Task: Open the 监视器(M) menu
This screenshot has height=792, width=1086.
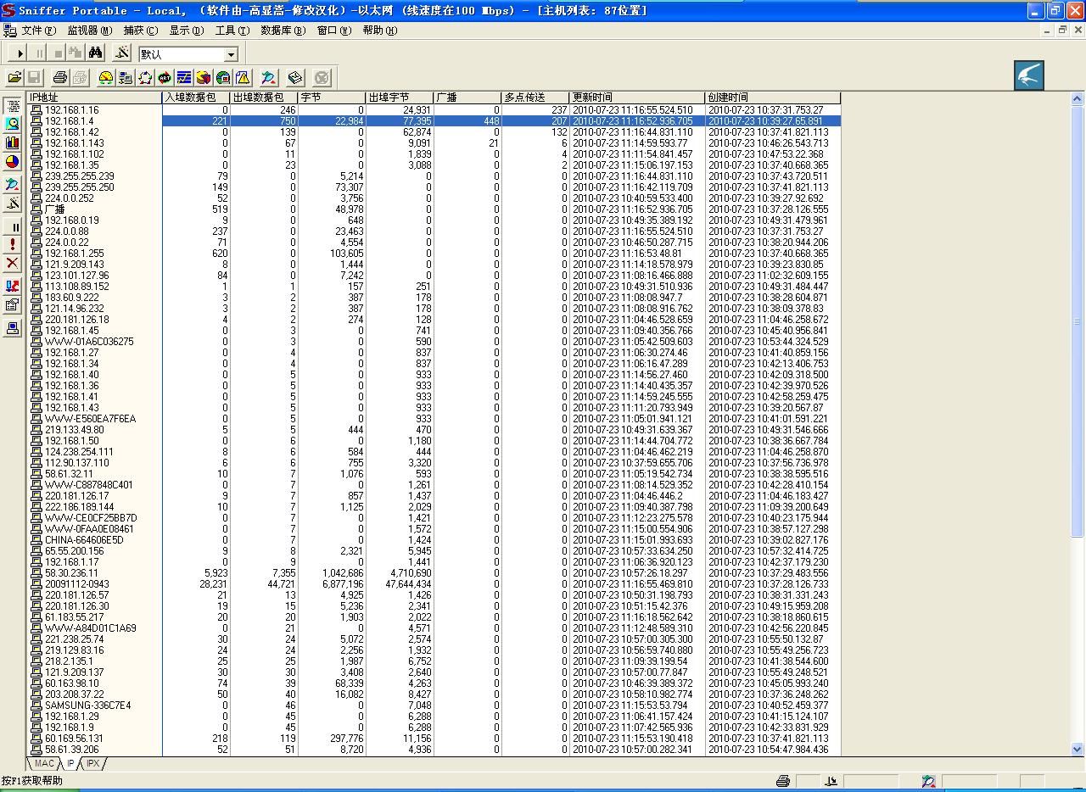Action: click(89, 31)
